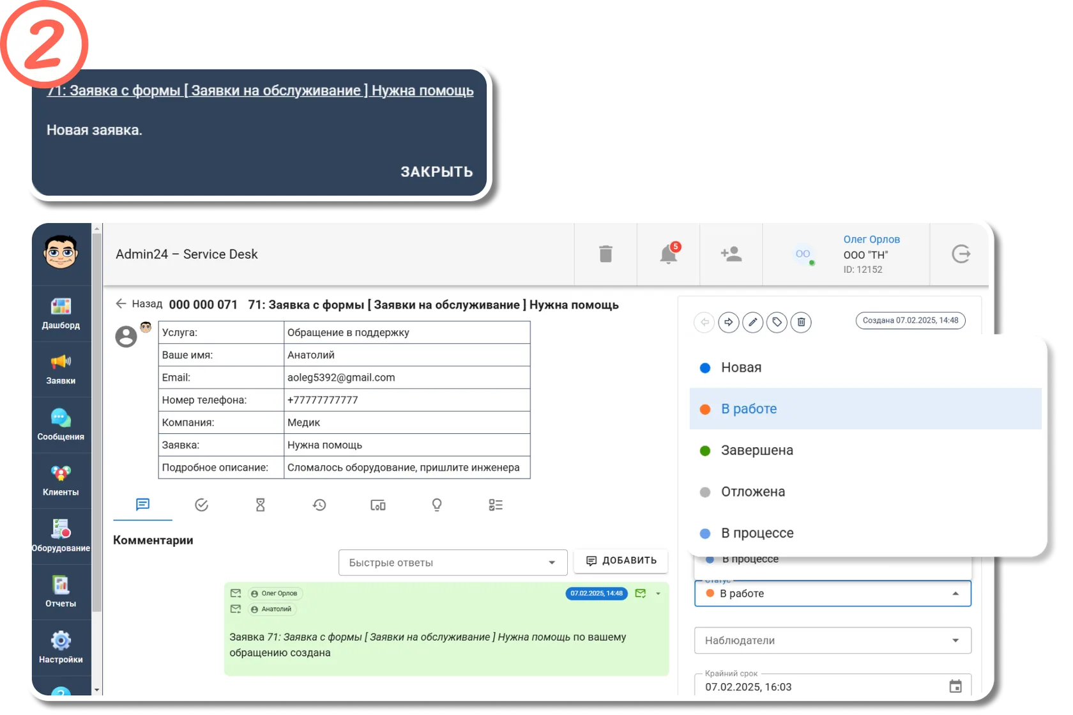Switch to the comments tab icon
This screenshot has height=715, width=1073.
pos(142,505)
